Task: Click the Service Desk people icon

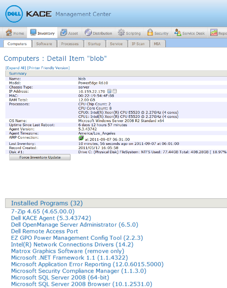Action: click(178, 32)
